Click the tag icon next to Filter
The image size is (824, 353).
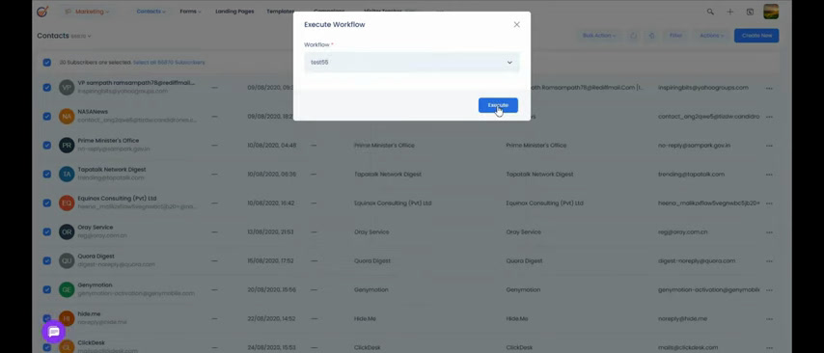[x=651, y=36]
